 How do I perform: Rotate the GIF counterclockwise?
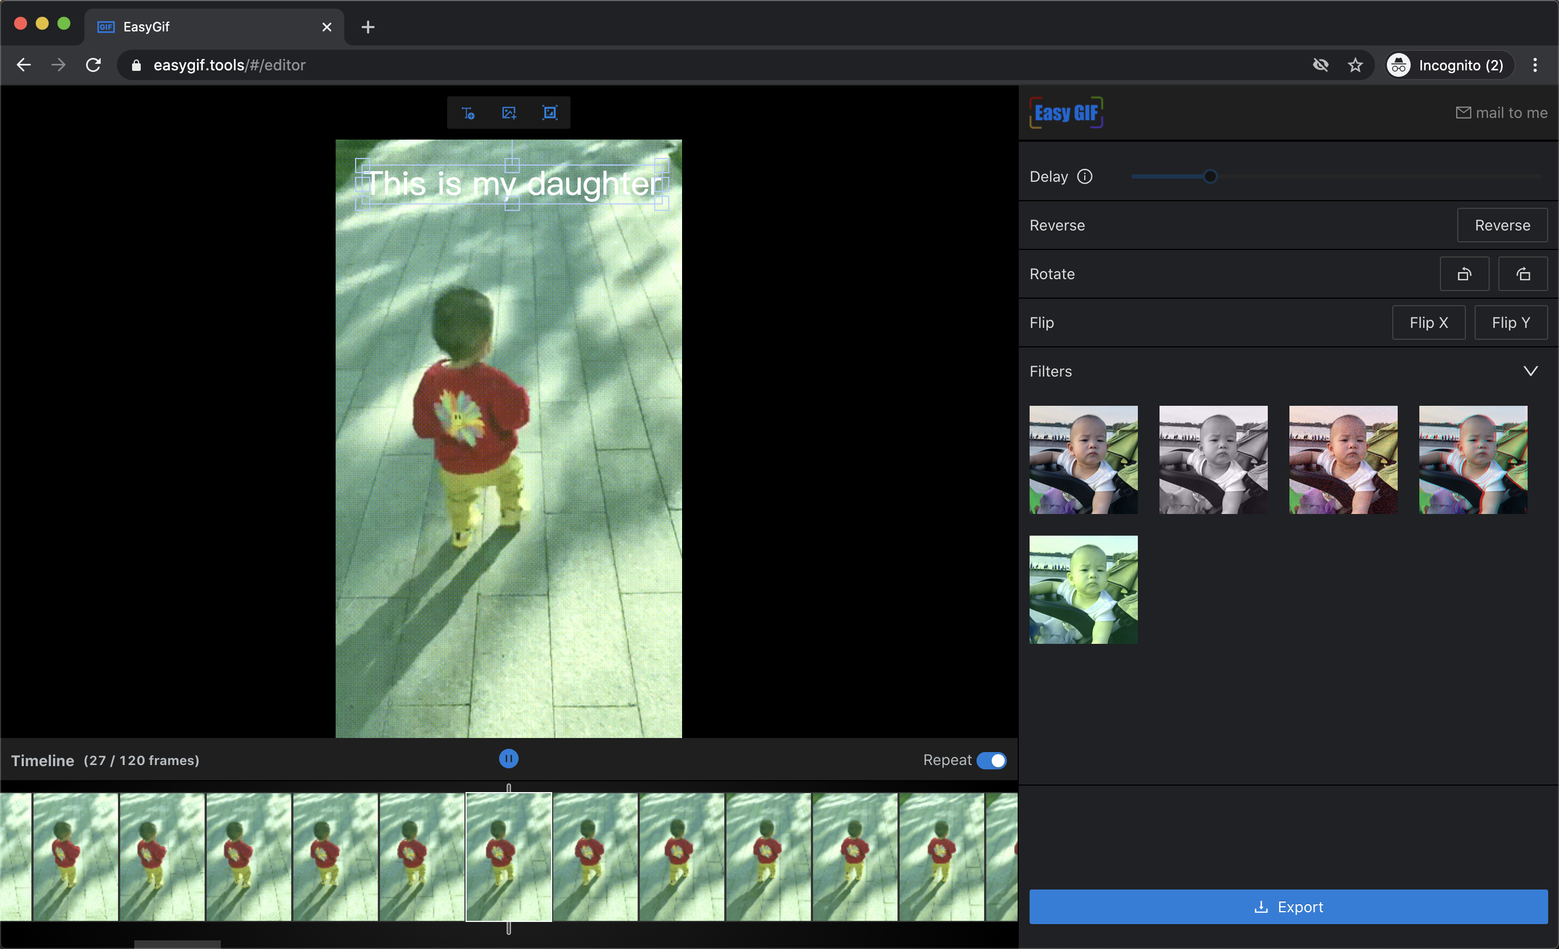point(1465,274)
